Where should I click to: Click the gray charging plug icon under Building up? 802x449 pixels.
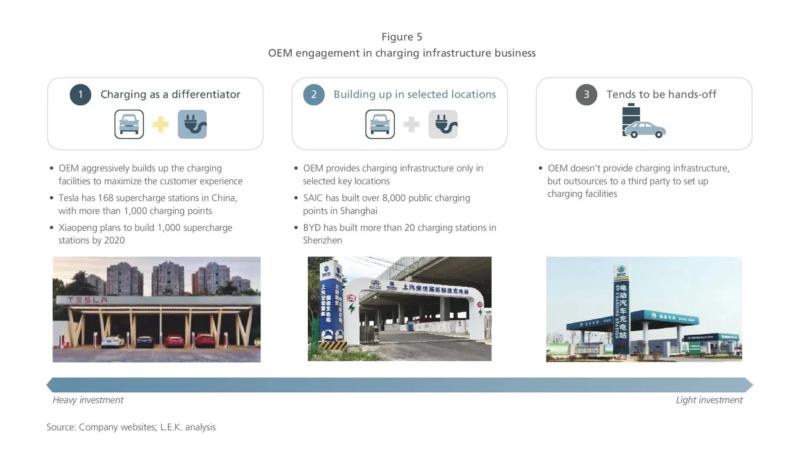tap(443, 124)
